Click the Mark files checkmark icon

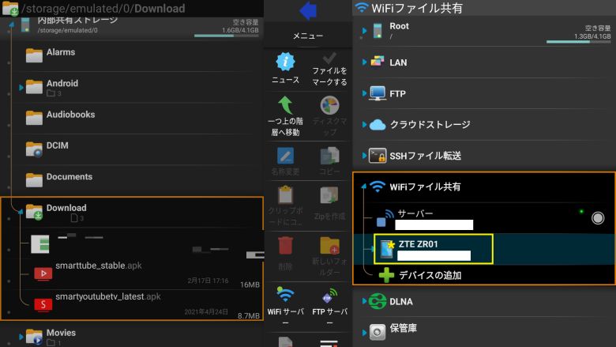point(329,58)
